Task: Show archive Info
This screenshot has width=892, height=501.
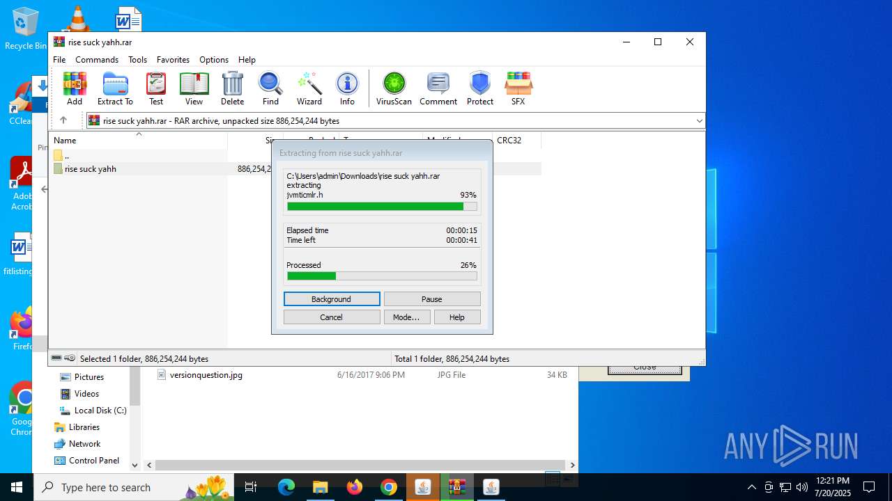Action: click(347, 88)
